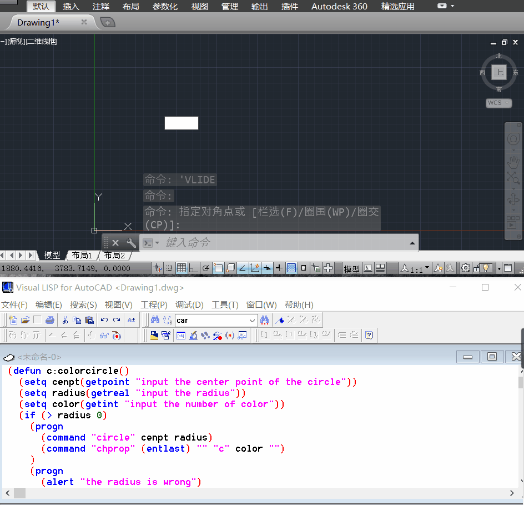Image resolution: width=524 pixels, height=505 pixels.
Task: Open the 调试(D) menu in Visual LISP
Action: point(189,304)
